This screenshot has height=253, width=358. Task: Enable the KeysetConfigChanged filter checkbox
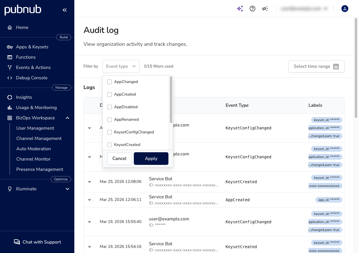(110, 132)
